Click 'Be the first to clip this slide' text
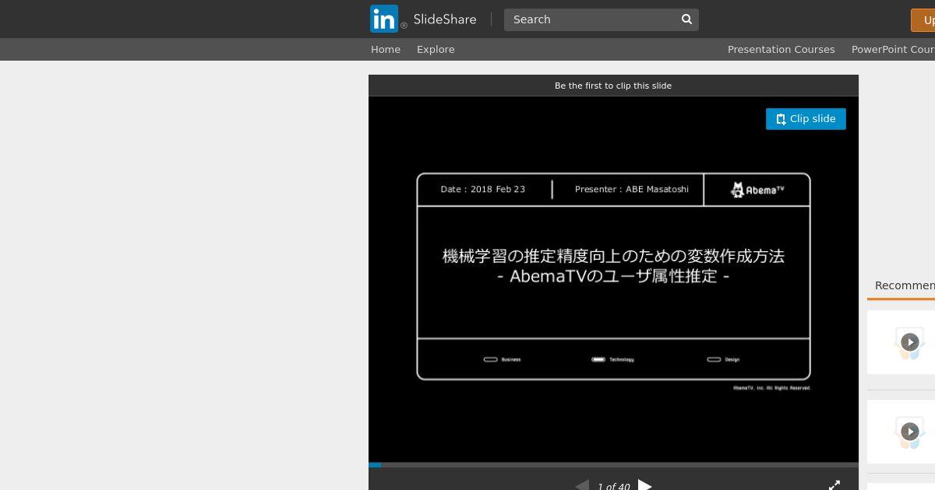The height and width of the screenshot is (490, 935). click(613, 86)
